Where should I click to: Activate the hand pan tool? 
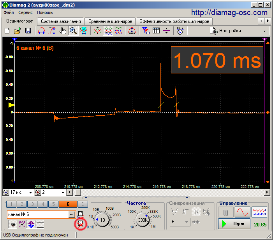(x=63, y=31)
